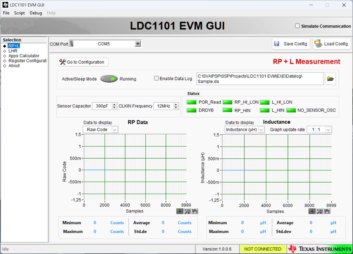
Task: Click the POR_Read status LED
Action: [192, 102]
